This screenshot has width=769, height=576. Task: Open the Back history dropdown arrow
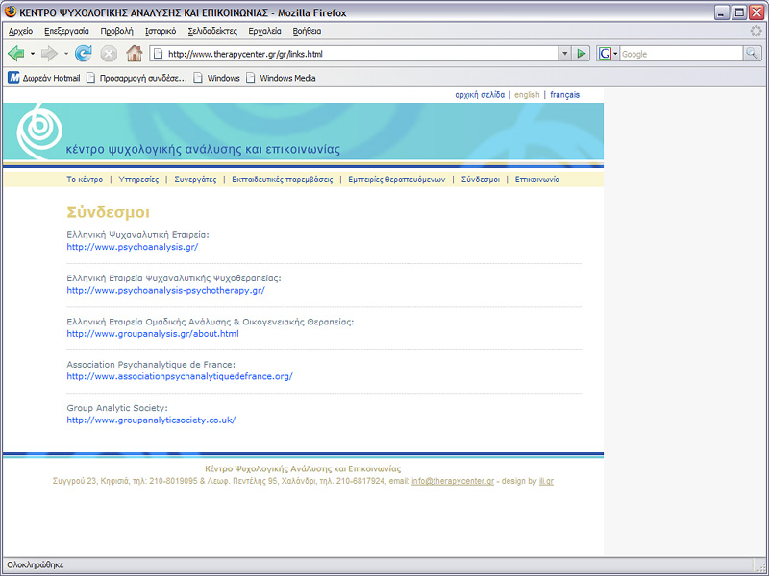pos(33,54)
